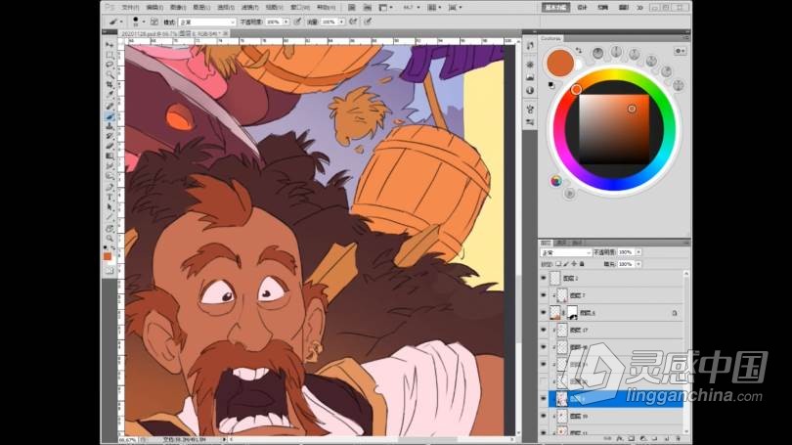The height and width of the screenshot is (445, 792).
Task: Select the Move tool
Action: tap(110, 44)
